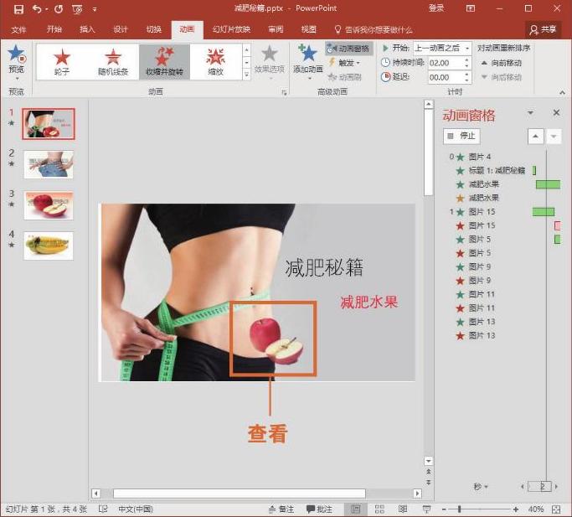Click the Save icon in quick access toolbar
The width and height of the screenshot is (572, 517).
click(18, 9)
